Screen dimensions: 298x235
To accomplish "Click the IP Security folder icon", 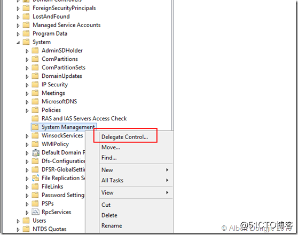I will (x=35, y=84).
